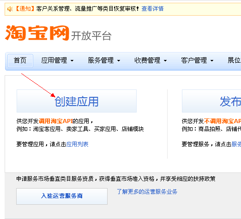The width and height of the screenshot is (241, 219).
Task: Open the 服务管理 menu
Action: [101, 60]
